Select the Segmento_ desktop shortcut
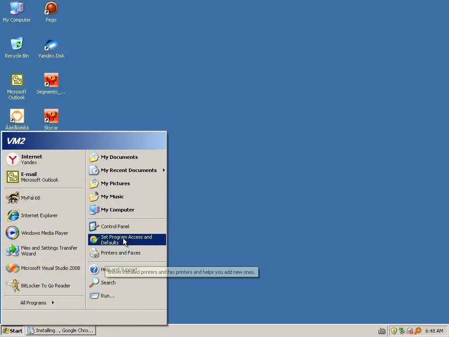 click(51, 84)
